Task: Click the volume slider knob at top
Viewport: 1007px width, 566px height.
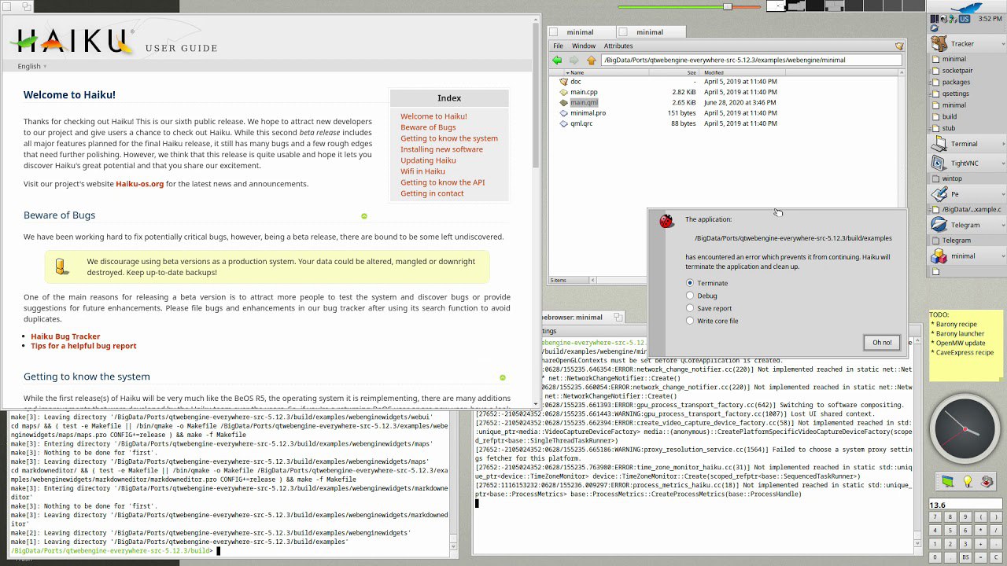Action: [x=728, y=7]
